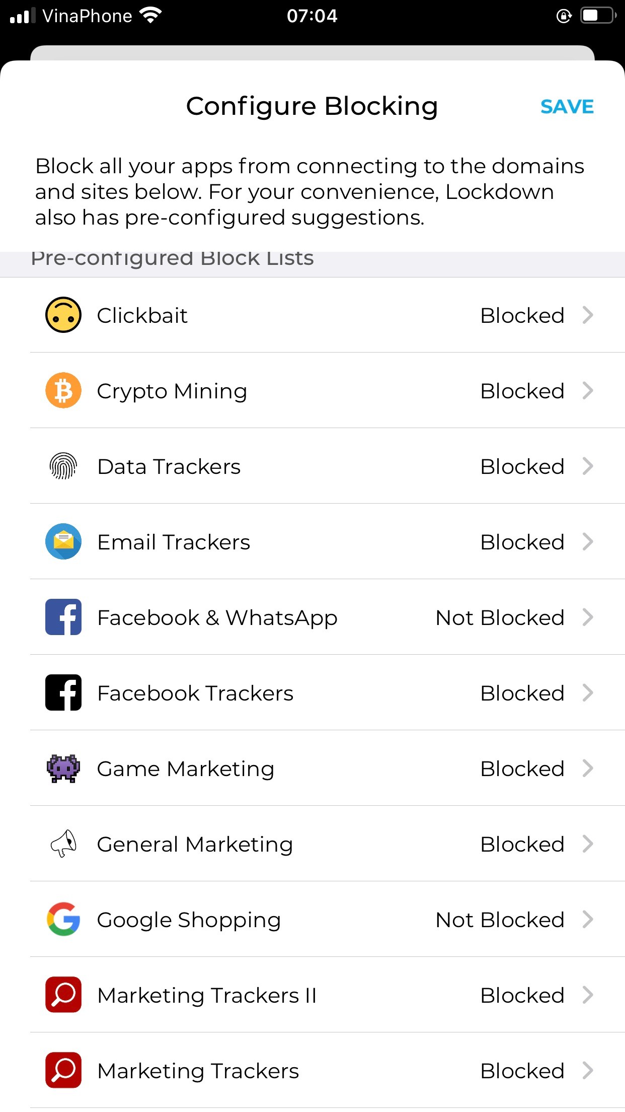Toggle Google Shopping Not Blocked status
Screen dimensions: 625x1112
click(x=500, y=920)
